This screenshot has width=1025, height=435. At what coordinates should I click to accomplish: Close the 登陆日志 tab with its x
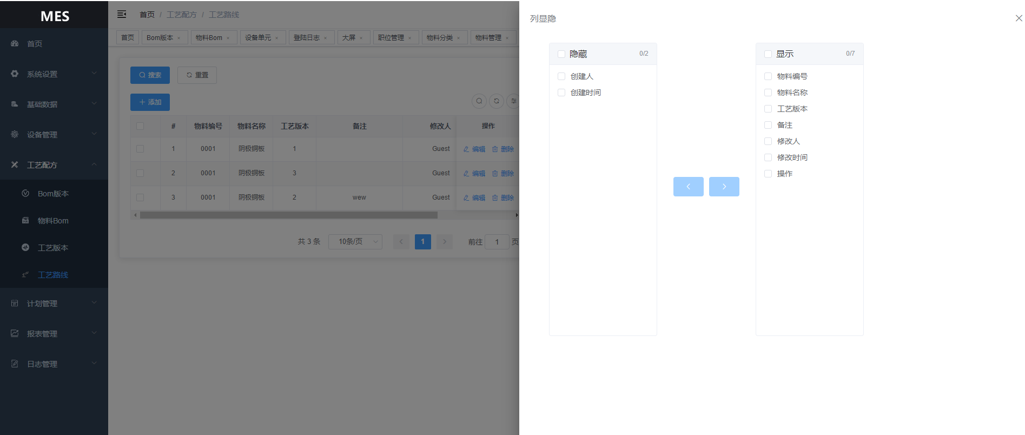tap(326, 38)
